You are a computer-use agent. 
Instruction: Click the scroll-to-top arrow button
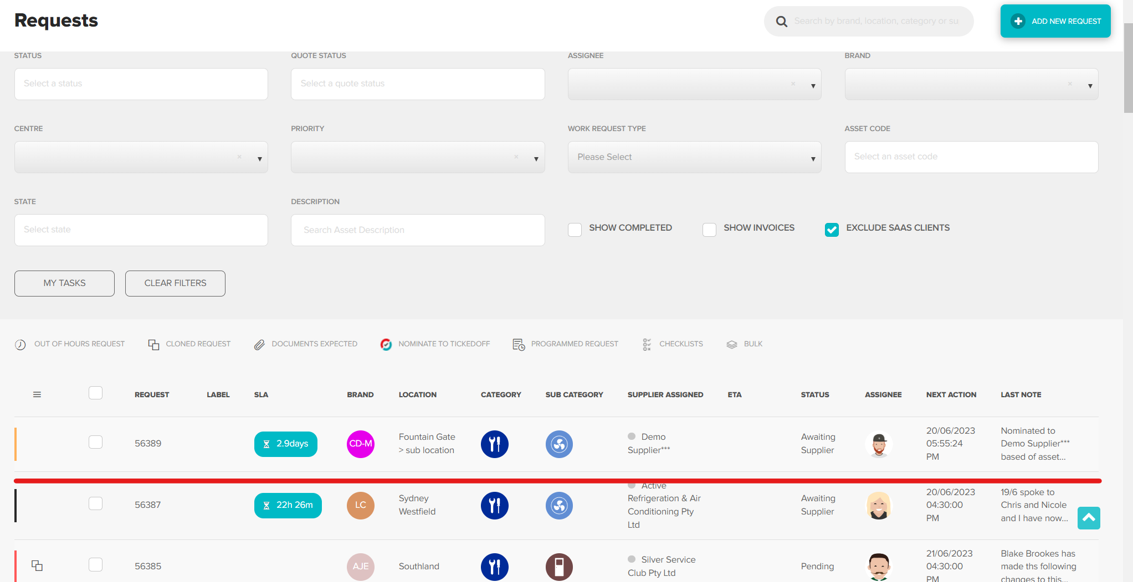1089,518
